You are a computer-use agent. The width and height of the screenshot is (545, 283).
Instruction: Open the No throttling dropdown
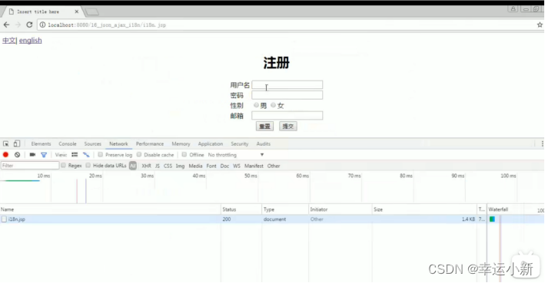pos(236,155)
